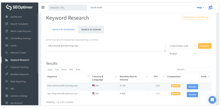The image size is (221, 109).
Task: Click the orange Research button
Action: 205,46
